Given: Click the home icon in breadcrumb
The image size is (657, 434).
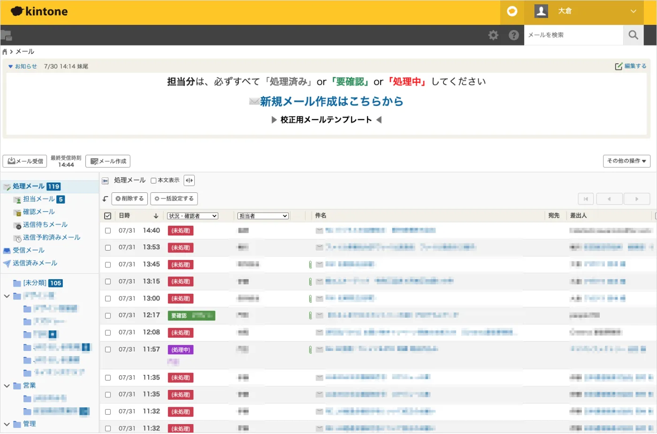Looking at the screenshot, I should pos(5,52).
